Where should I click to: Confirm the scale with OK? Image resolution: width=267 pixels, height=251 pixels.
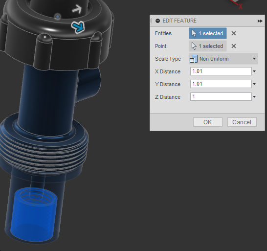pos(208,122)
